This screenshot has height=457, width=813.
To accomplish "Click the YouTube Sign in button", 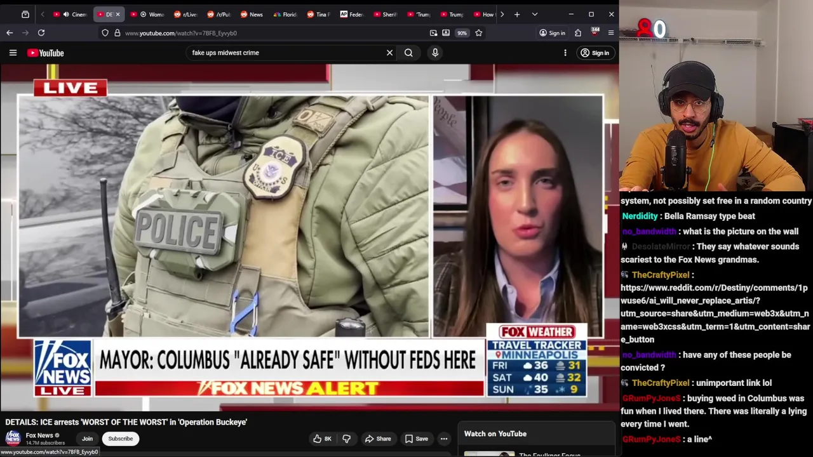I will pos(595,53).
